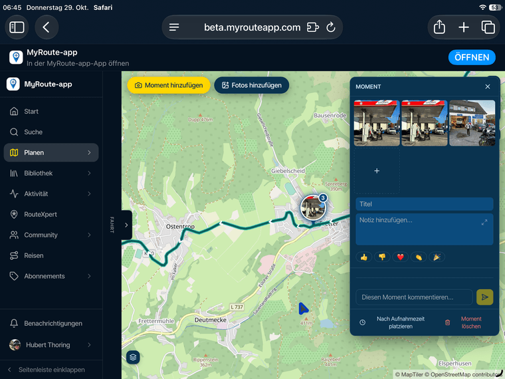The width and height of the screenshot is (505, 379).
Task: Reload the page with refresh icon
Action: pos(331,27)
